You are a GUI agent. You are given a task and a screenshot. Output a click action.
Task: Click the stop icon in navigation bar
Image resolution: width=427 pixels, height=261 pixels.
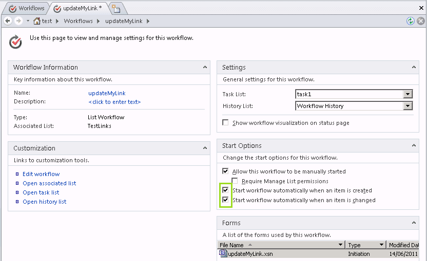click(x=420, y=21)
